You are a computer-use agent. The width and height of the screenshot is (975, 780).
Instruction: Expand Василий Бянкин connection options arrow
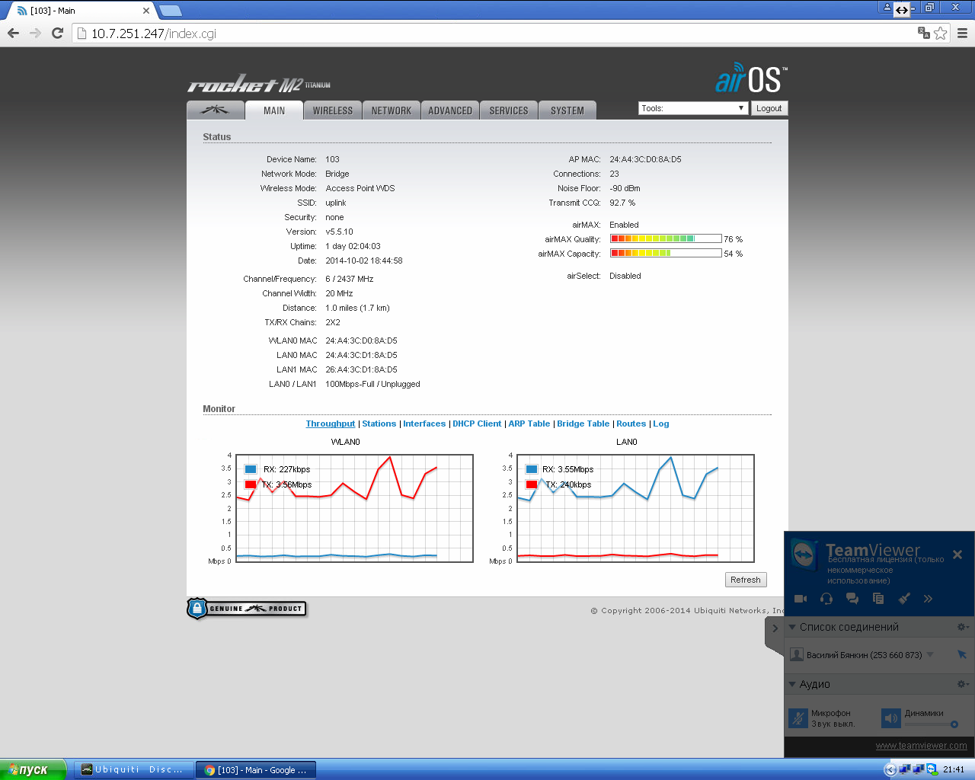pyautogui.click(x=929, y=654)
